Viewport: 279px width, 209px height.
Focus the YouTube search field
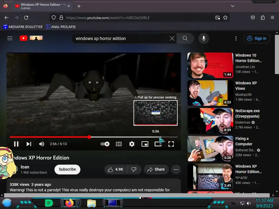(x=121, y=38)
